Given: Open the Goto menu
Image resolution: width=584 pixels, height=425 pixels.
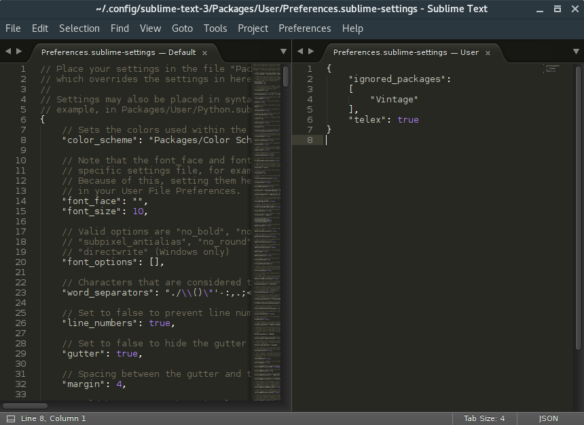Looking at the screenshot, I should click(181, 28).
